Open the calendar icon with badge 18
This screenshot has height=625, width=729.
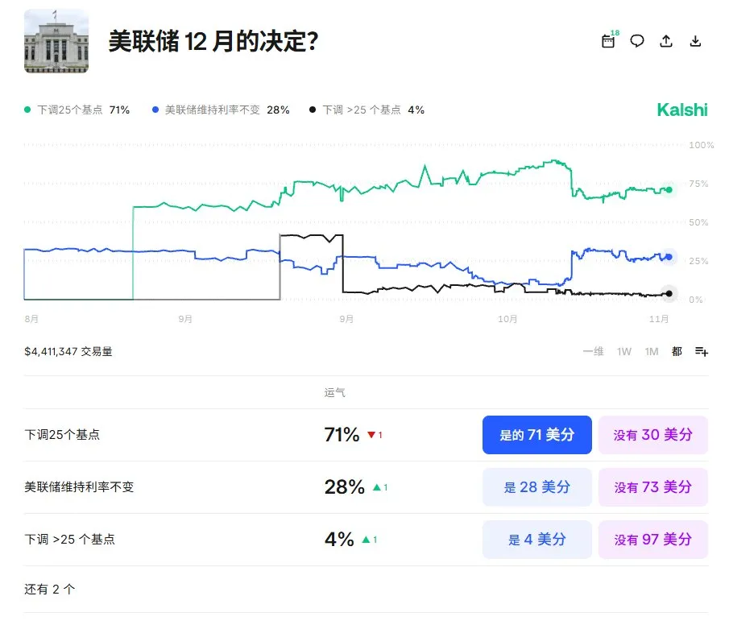609,41
